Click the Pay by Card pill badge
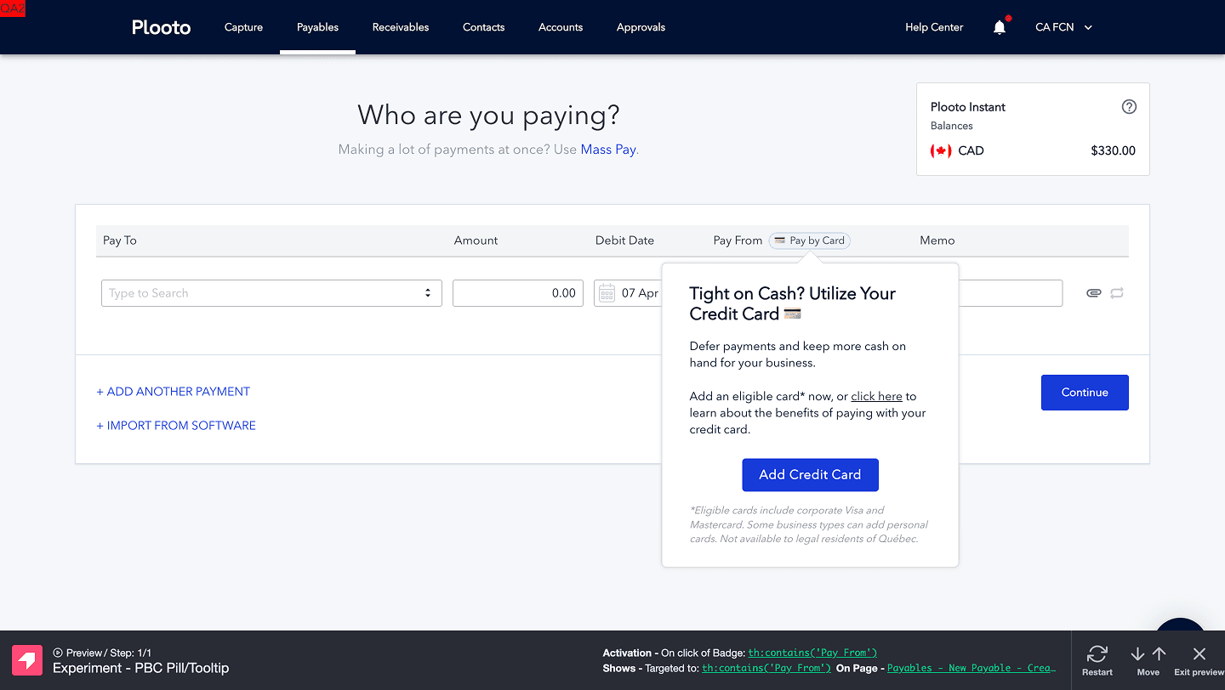This screenshot has width=1225, height=690. [x=809, y=240]
